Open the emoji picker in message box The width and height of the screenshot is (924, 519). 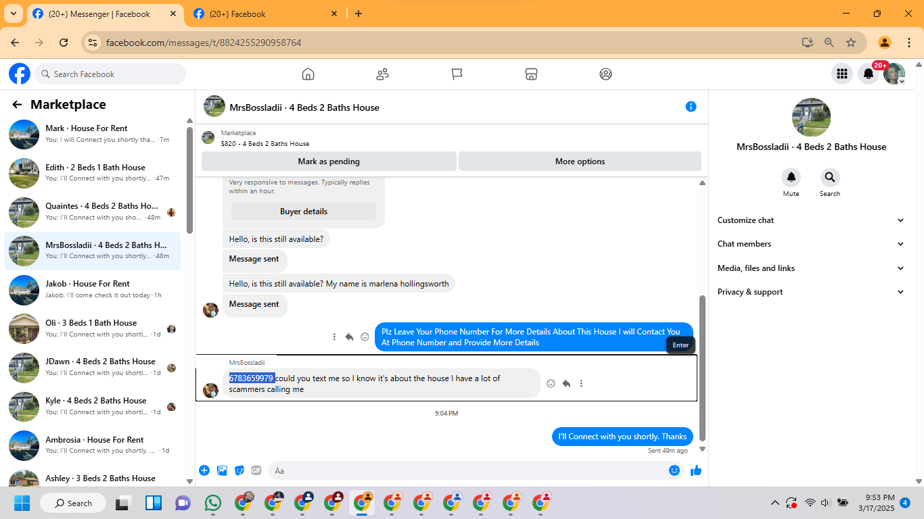click(x=674, y=470)
